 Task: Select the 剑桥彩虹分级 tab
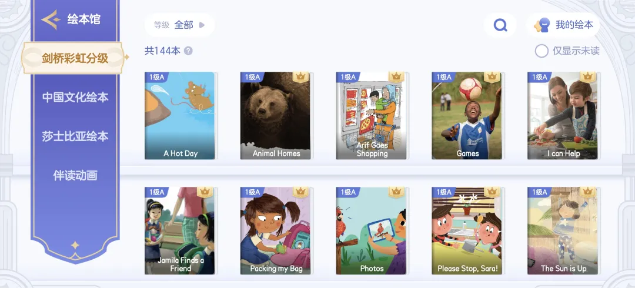75,58
